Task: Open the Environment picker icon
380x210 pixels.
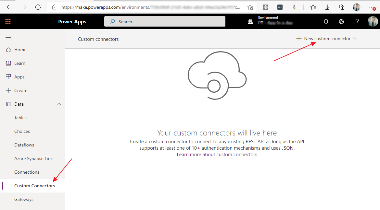Action: [x=250, y=21]
